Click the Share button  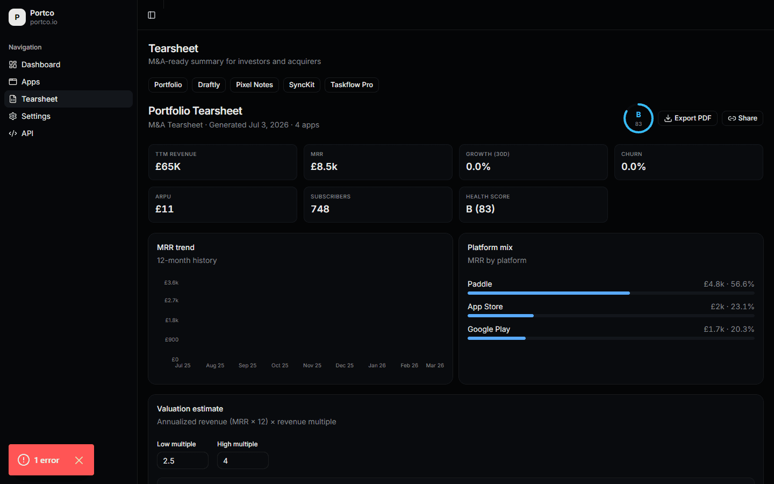pyautogui.click(x=742, y=118)
